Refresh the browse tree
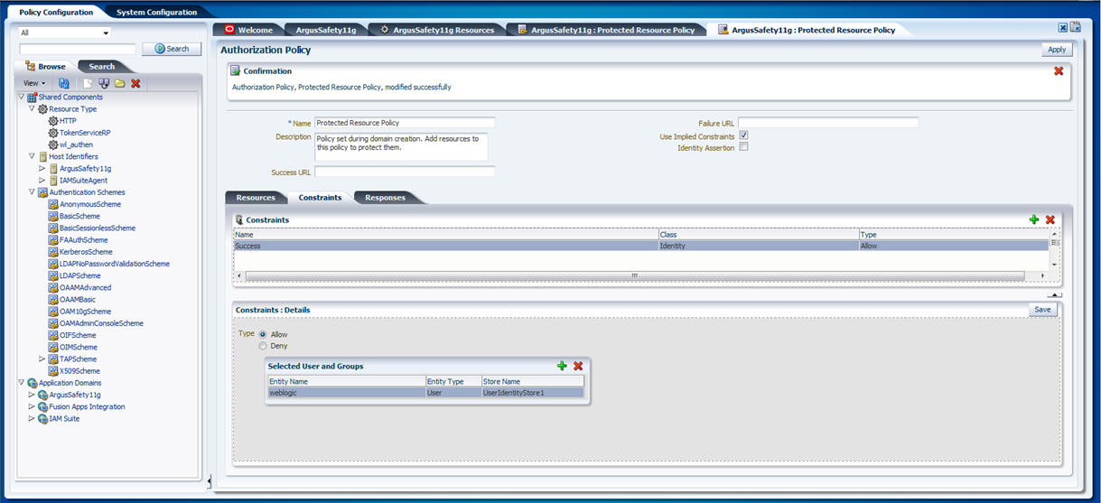The image size is (1101, 503). coord(64,83)
